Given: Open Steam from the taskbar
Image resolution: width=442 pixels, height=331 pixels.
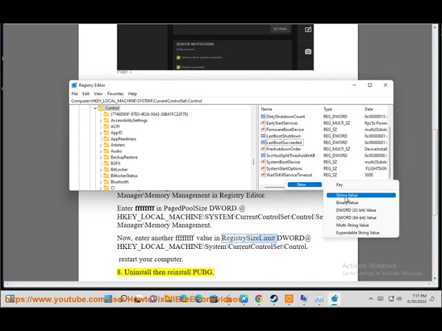Looking at the screenshot, I should [x=273, y=299].
